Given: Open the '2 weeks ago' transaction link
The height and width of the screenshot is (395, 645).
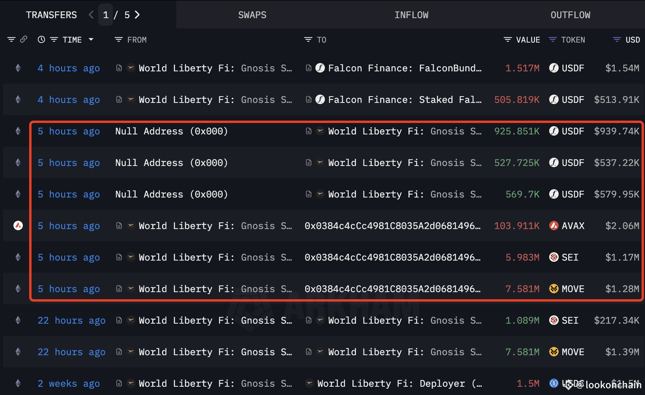Looking at the screenshot, I should [69, 384].
